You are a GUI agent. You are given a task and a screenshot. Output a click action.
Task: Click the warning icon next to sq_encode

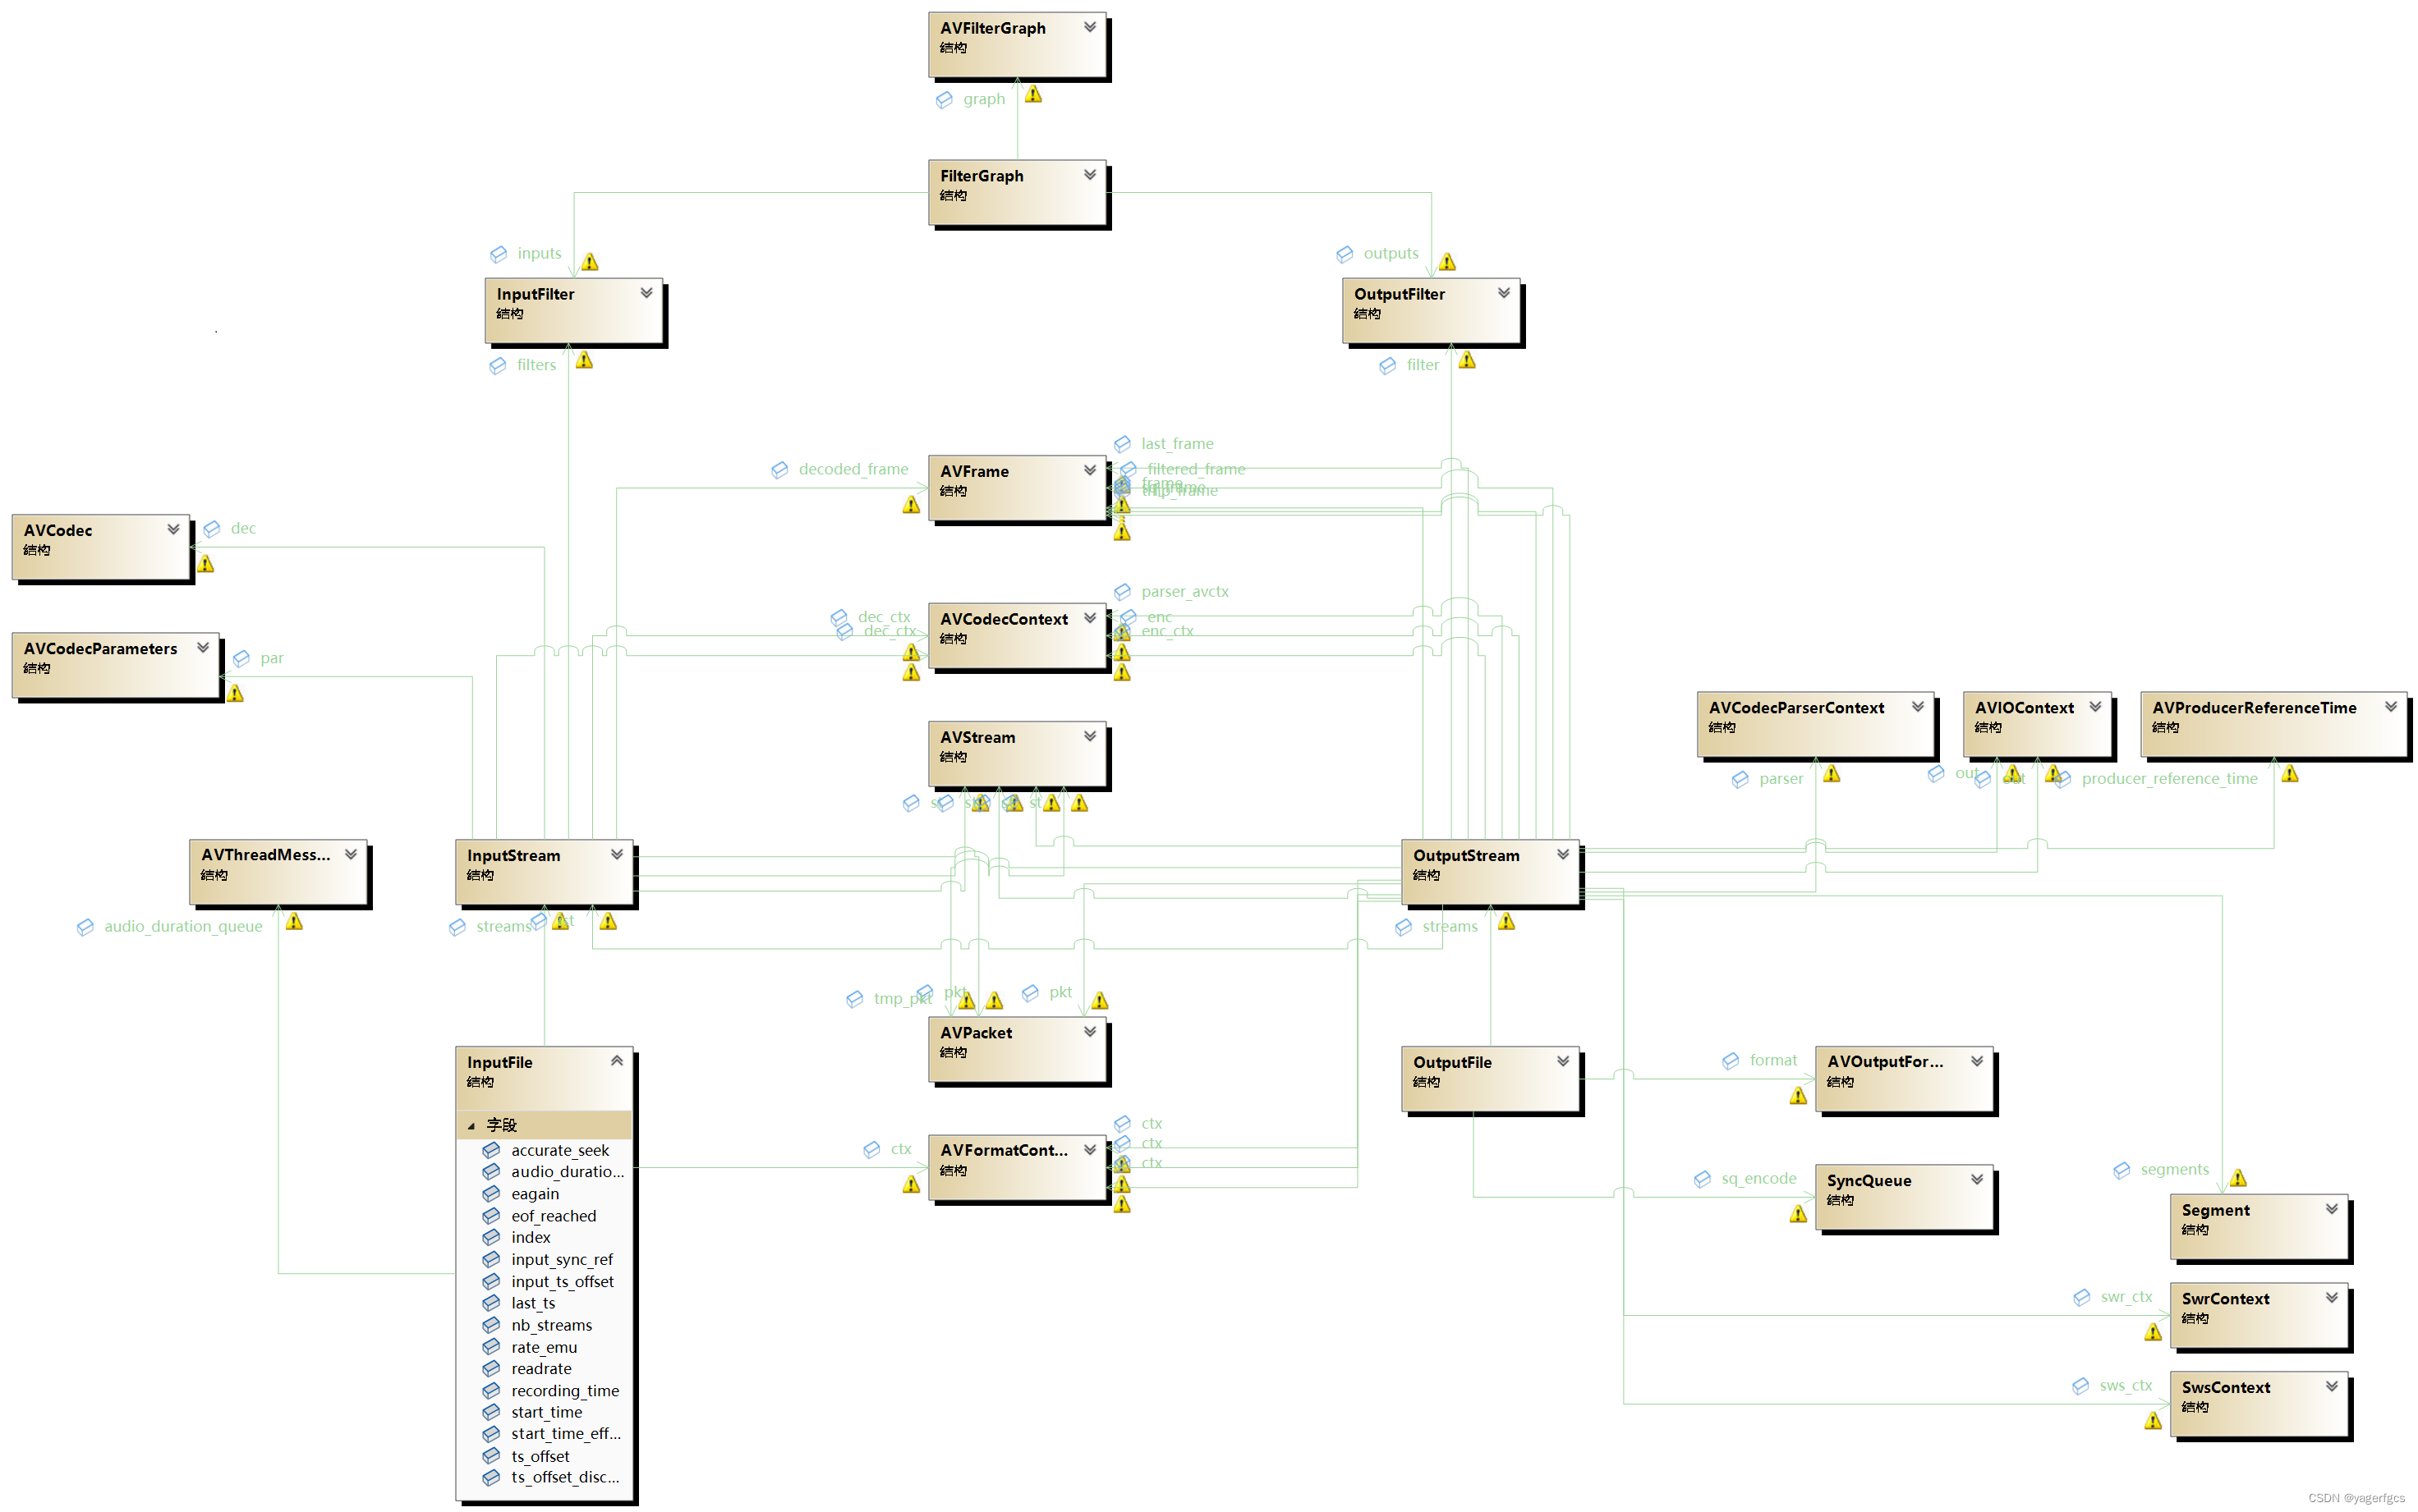(1799, 1214)
